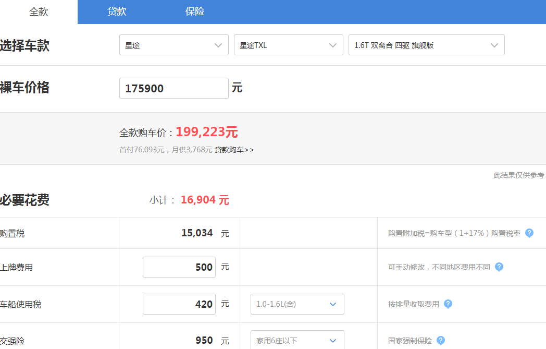
Task: Click the 全款购车价 199,223元 total
Action: (x=207, y=132)
